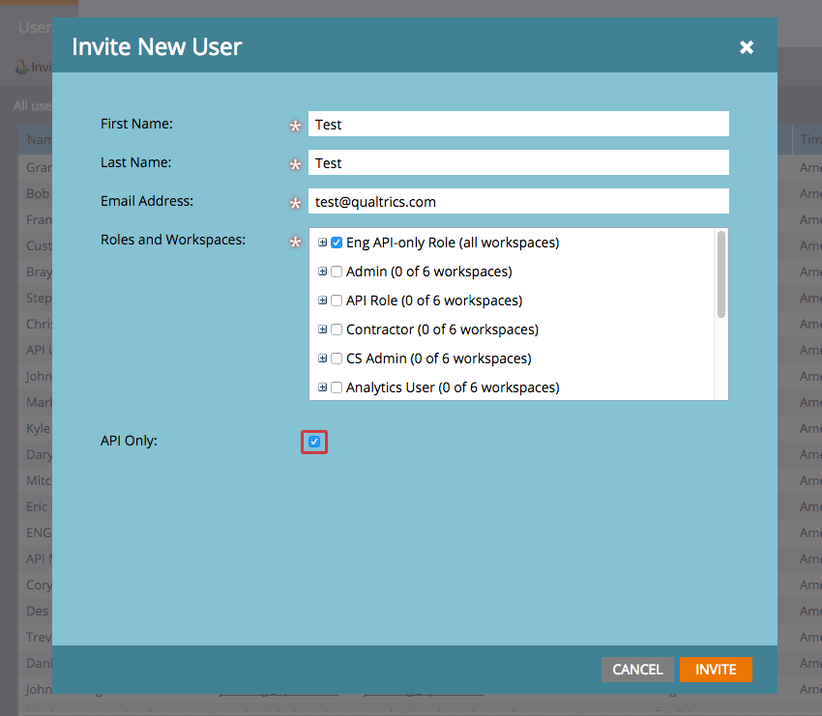The image size is (822, 716).
Task: Click the asterisk beside Roles and Workspaces
Action: click(x=296, y=243)
